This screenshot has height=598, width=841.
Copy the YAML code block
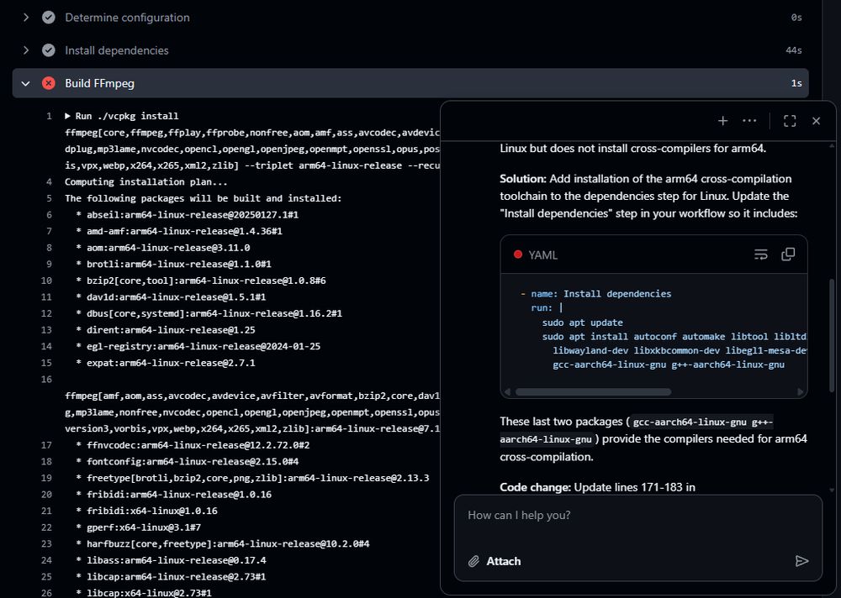point(788,254)
